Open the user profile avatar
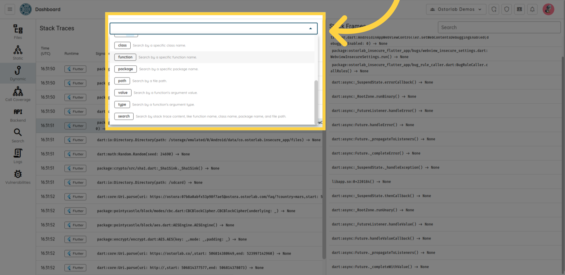The image size is (565, 275). (548, 9)
